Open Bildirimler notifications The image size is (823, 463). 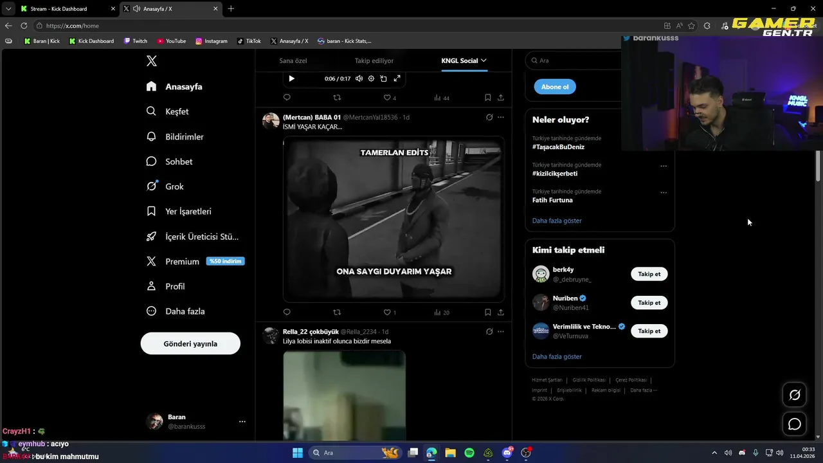[175, 136]
